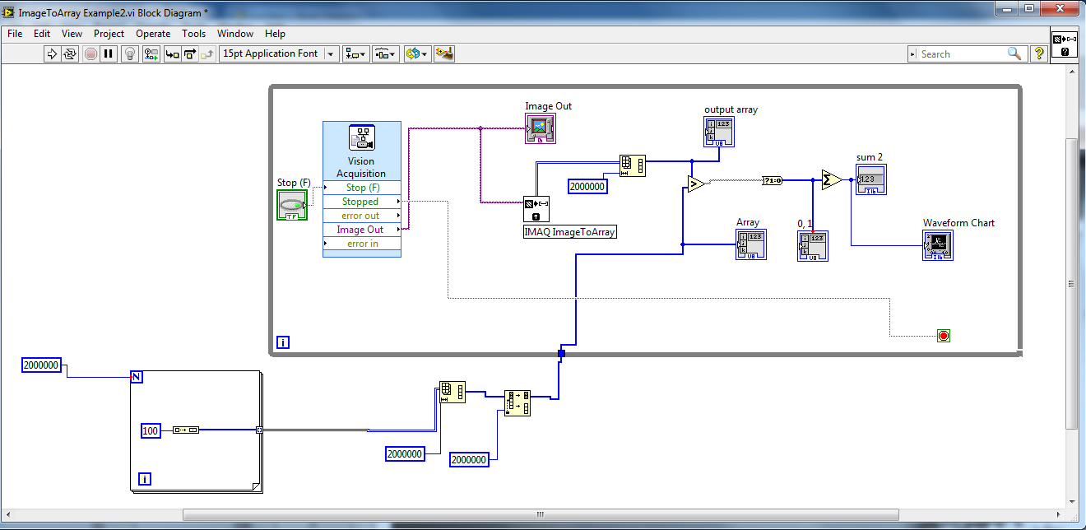Image resolution: width=1086 pixels, height=530 pixels.
Task: Click the 100 numeric constant
Action: [x=151, y=430]
